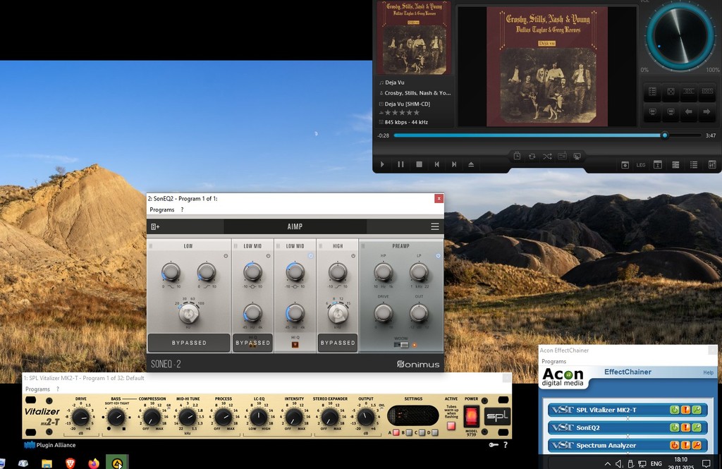
Task: Open the timer/scheduler icon in AIMP
Action: (517, 156)
